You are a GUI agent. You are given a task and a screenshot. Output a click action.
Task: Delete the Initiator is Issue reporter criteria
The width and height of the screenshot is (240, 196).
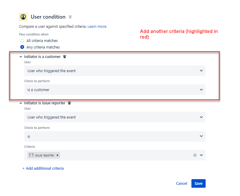pyautogui.click(x=69, y=103)
